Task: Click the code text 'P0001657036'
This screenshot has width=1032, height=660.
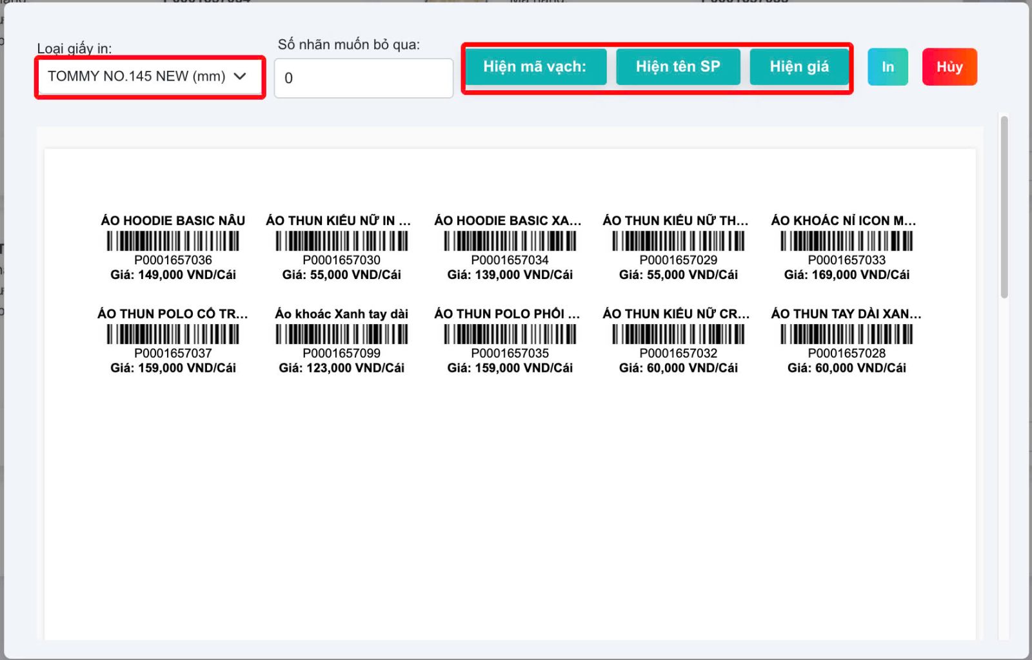Action: 173,260
